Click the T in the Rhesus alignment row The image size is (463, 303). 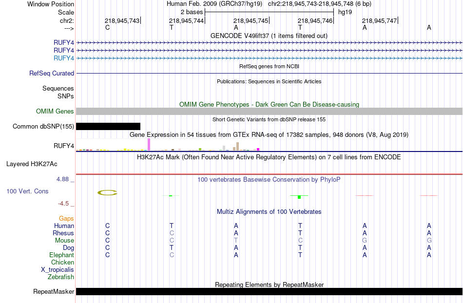pyautogui.click(x=300, y=233)
